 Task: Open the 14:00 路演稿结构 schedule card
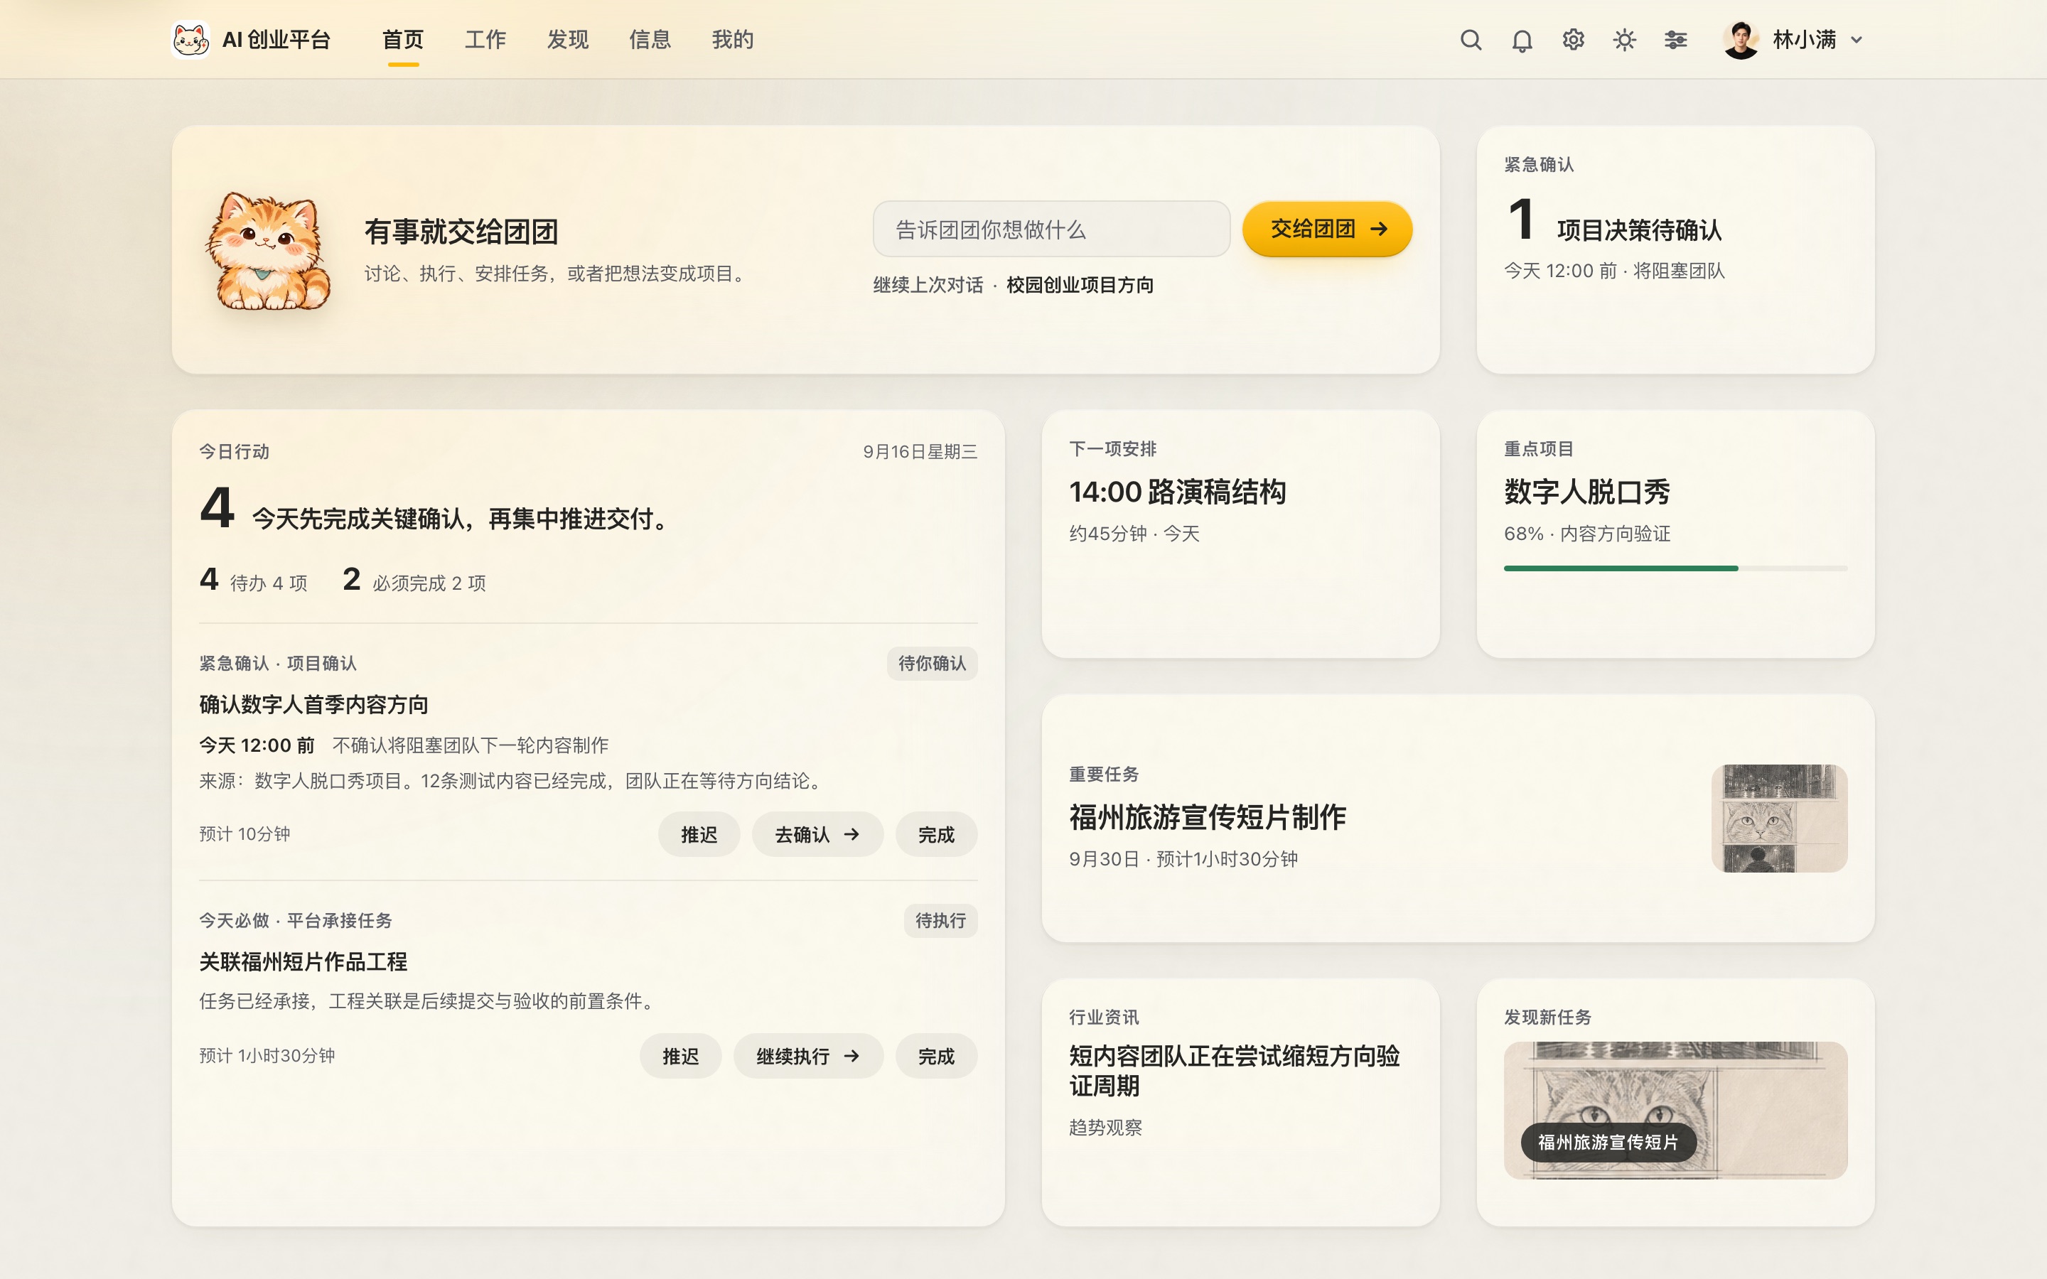point(1240,534)
